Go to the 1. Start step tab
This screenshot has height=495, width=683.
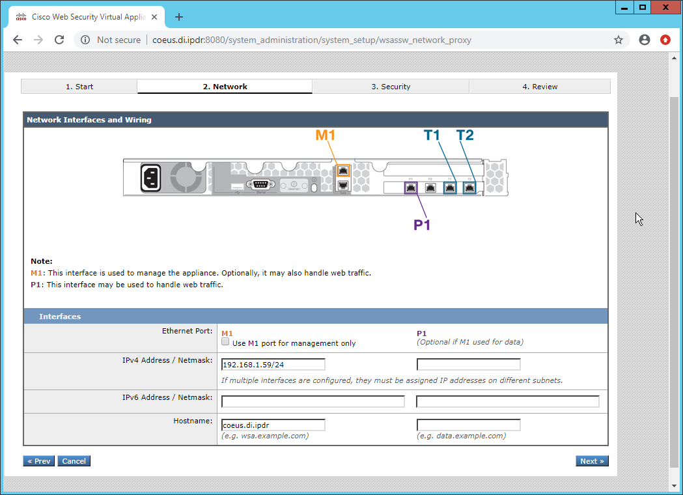pos(79,86)
